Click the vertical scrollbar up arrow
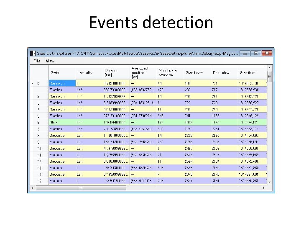The width and height of the screenshot is (301, 226). (x=270, y=68)
